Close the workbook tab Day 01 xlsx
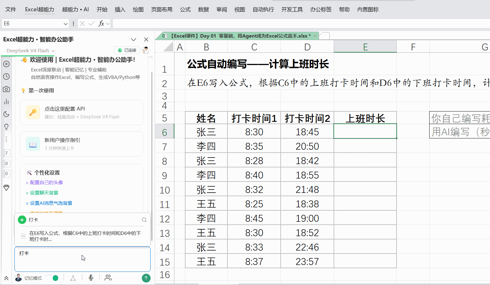490x285 pixels. (315, 36)
